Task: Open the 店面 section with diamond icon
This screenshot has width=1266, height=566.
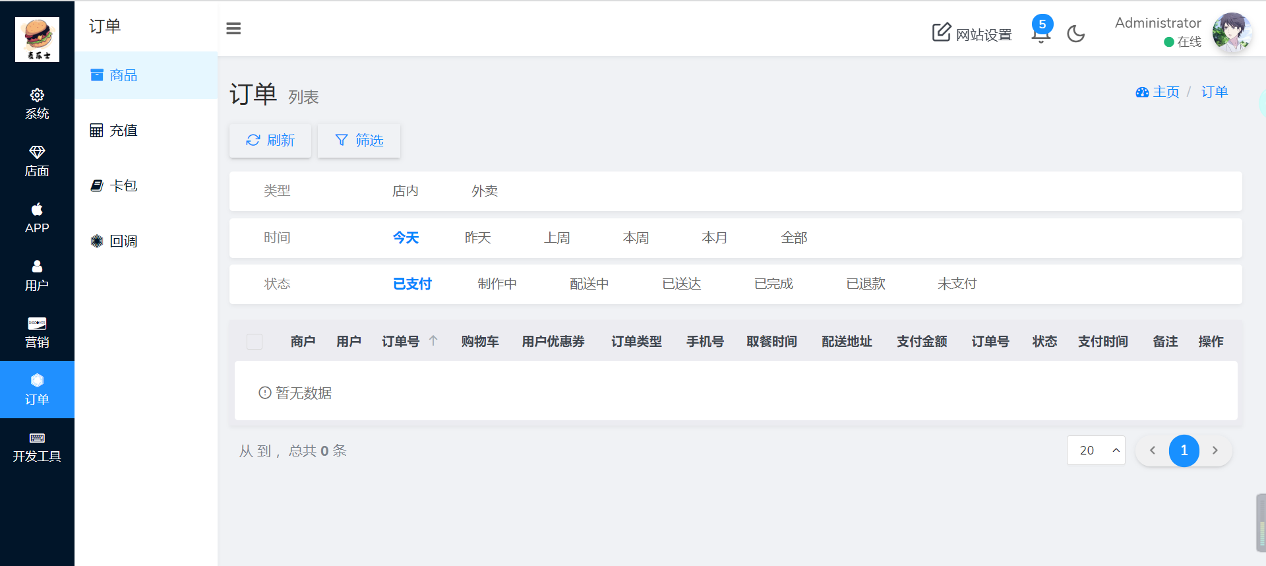Action: tap(37, 162)
